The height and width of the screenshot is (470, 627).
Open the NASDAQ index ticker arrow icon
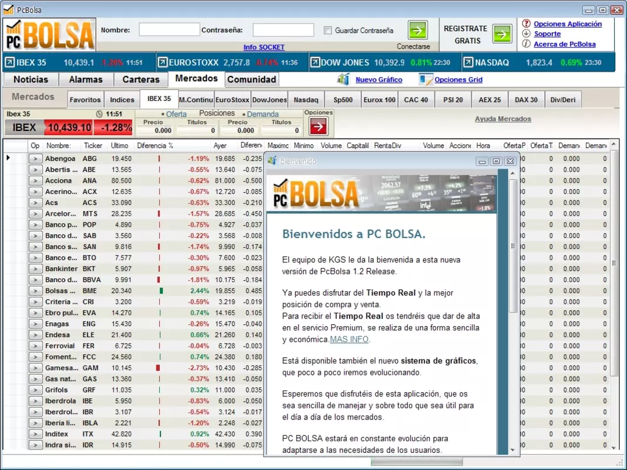click(x=468, y=62)
